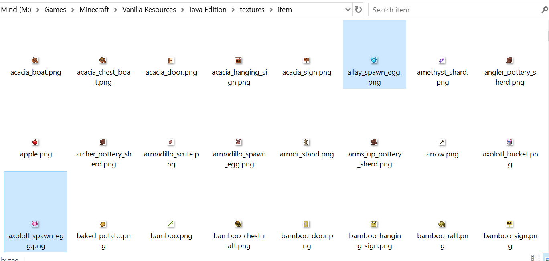Click the axolotl_bucket.png file name
Viewport: 549px width, 261px height.
click(x=510, y=159)
